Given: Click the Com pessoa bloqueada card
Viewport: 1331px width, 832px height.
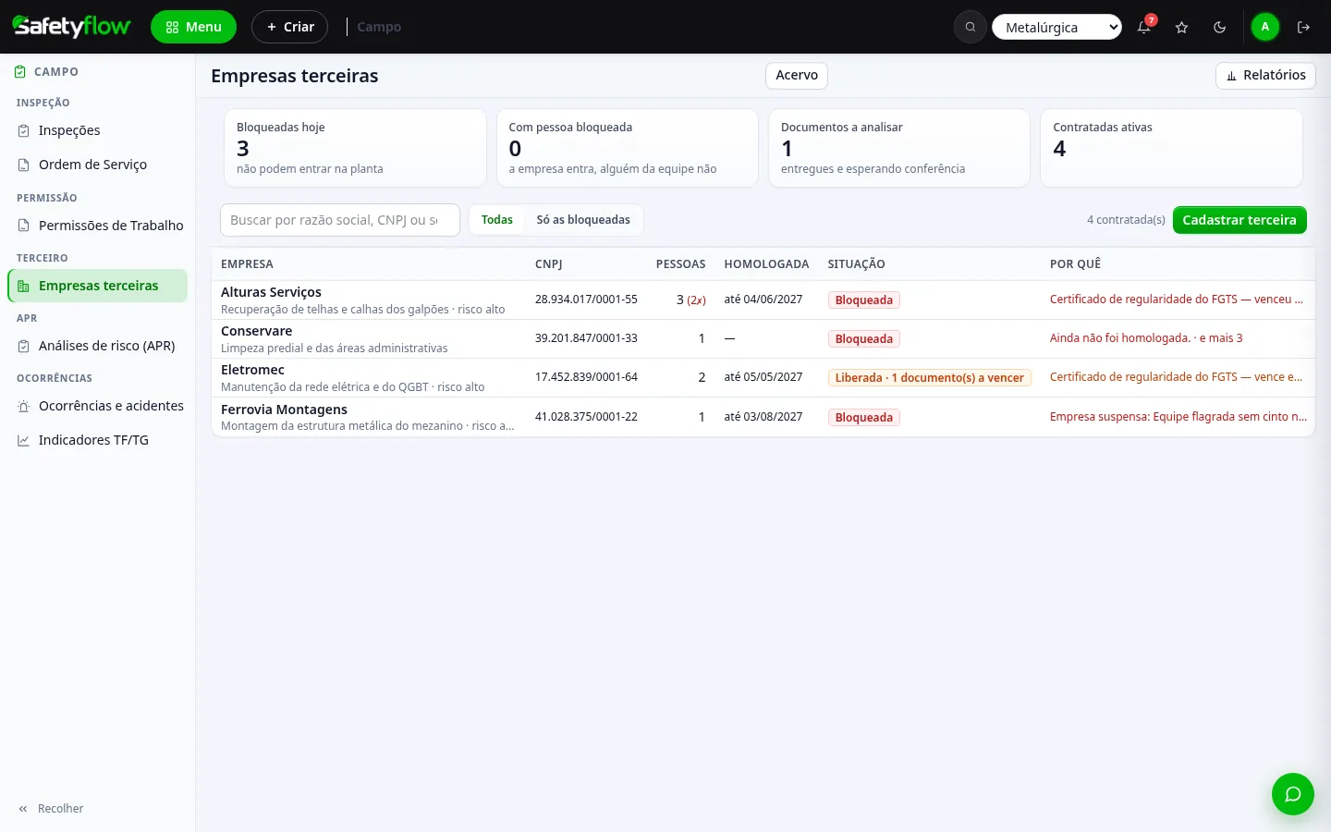Looking at the screenshot, I should point(628,148).
